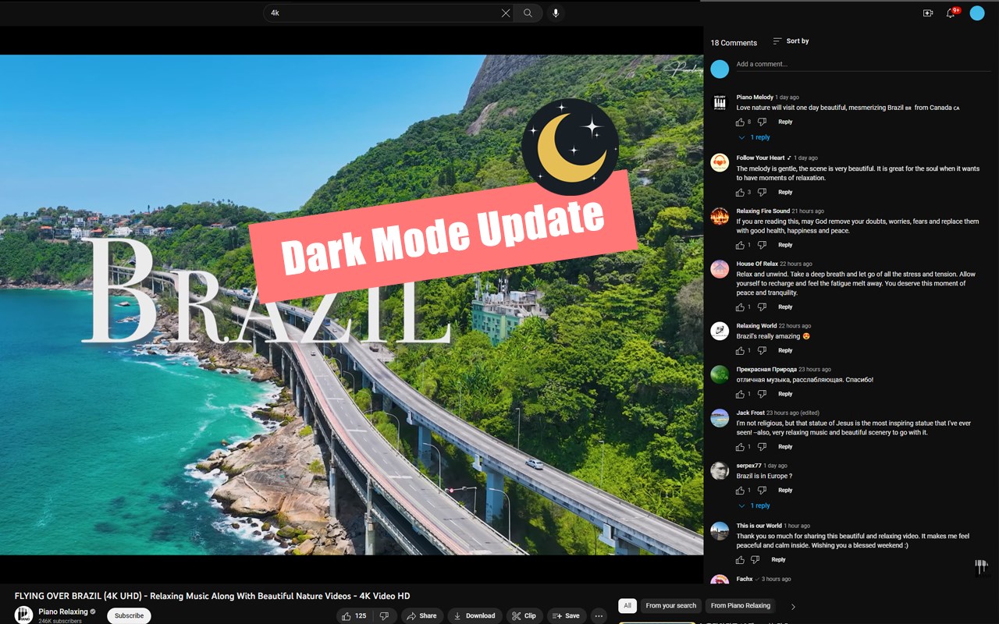Clear the search box with X icon
999x624 pixels.
click(506, 13)
